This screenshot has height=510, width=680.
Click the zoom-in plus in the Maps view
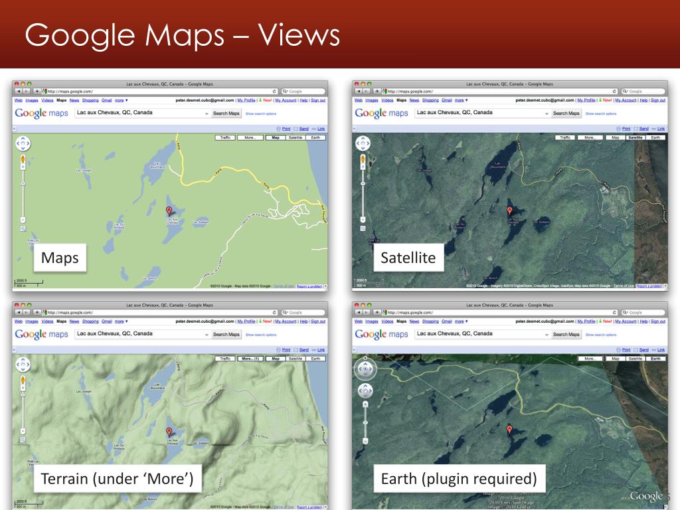click(x=23, y=167)
